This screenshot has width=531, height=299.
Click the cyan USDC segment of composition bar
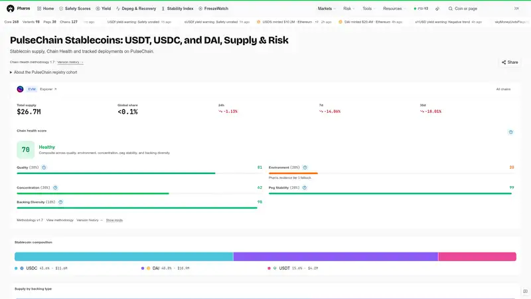tap(124, 256)
